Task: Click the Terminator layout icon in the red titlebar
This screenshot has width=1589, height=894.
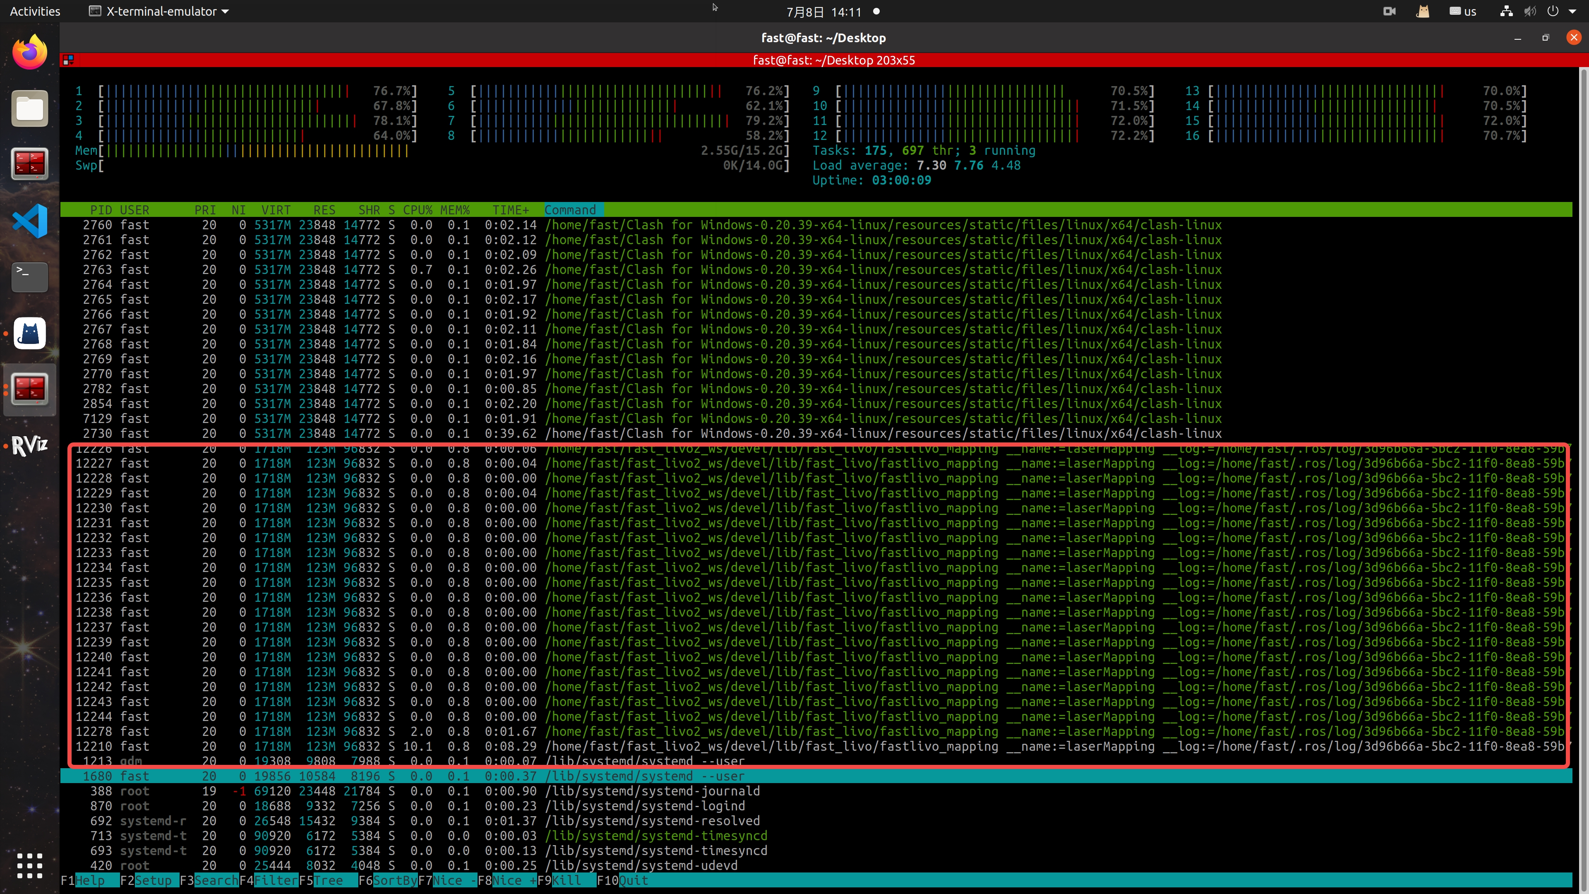Action: click(68, 60)
